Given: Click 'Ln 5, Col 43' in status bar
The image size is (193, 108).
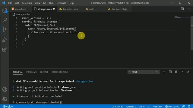Looking at the screenshot, I should tap(117, 106).
